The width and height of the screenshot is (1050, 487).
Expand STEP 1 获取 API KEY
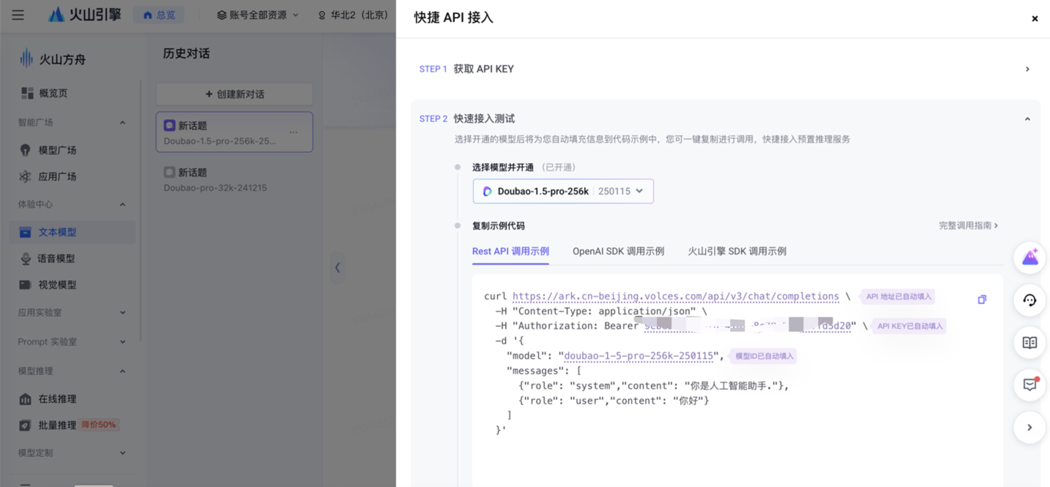(x=725, y=69)
